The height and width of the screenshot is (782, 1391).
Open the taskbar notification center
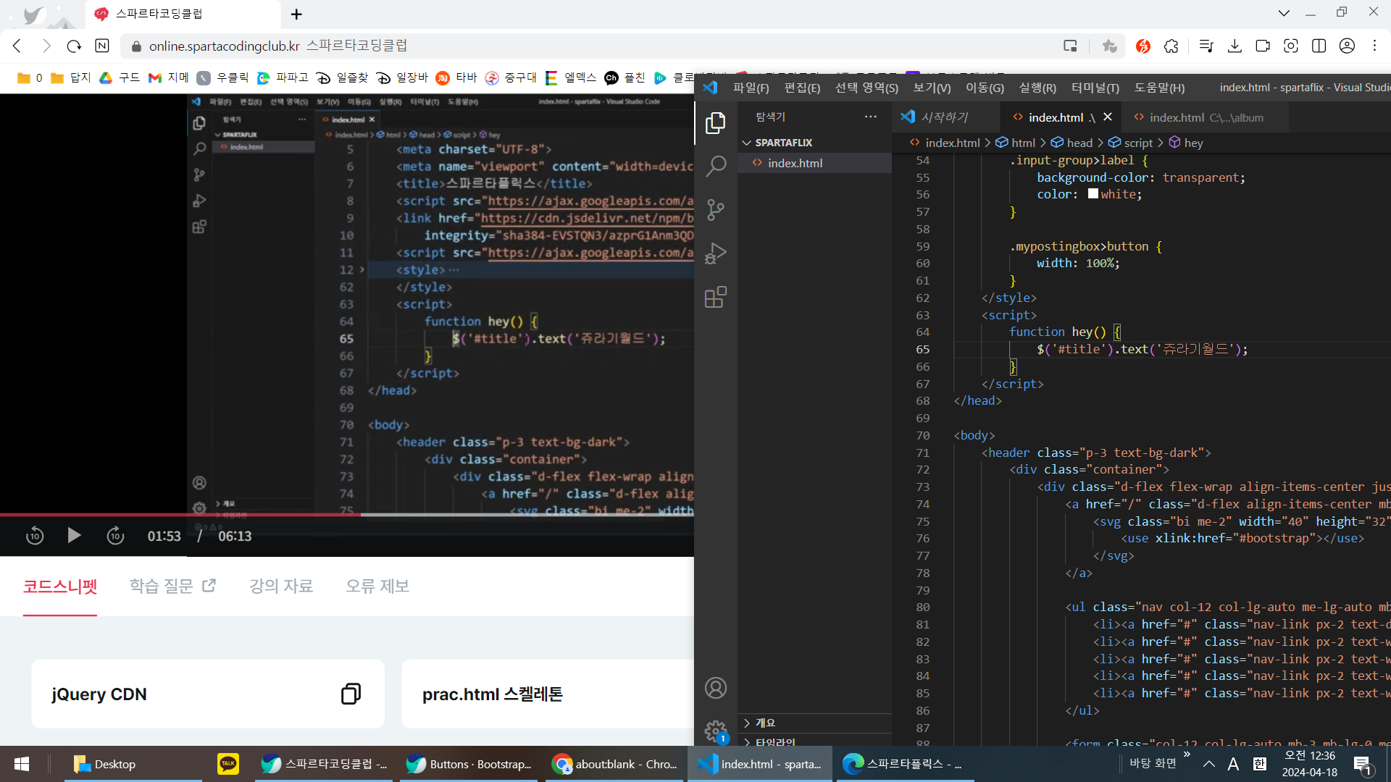(1363, 765)
